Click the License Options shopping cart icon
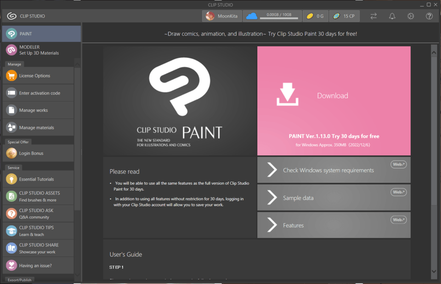Viewport: 441px width, 284px height. click(11, 76)
